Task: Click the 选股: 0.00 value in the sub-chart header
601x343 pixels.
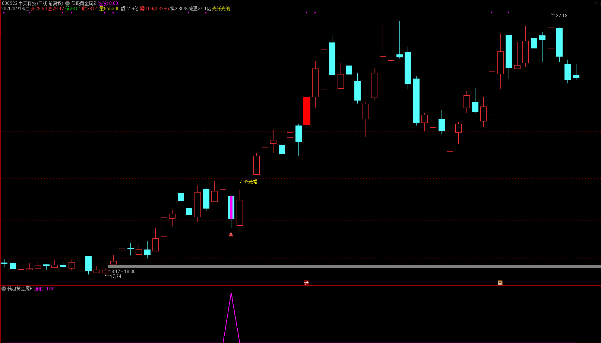Action: (44, 289)
